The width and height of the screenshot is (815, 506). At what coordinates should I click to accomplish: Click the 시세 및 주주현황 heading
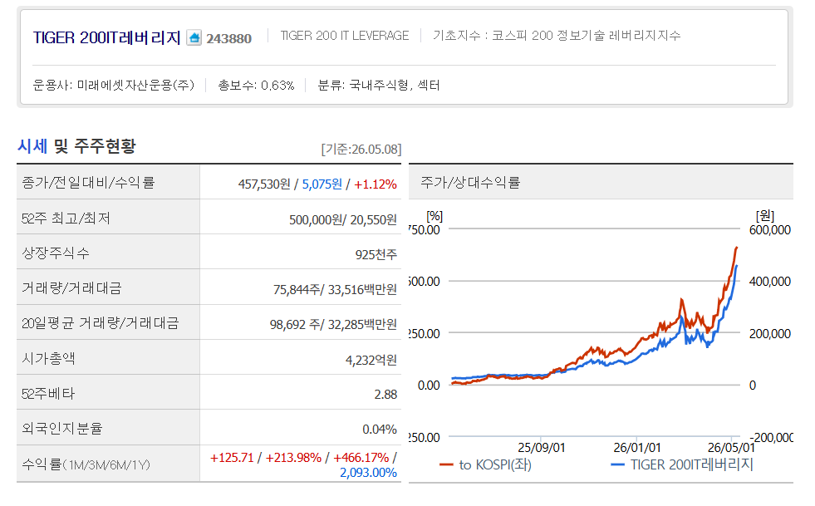(76, 146)
